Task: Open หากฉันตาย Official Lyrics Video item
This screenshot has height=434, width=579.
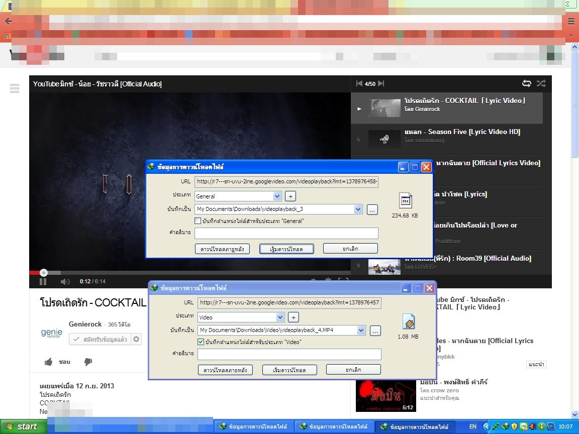Action: (x=488, y=163)
